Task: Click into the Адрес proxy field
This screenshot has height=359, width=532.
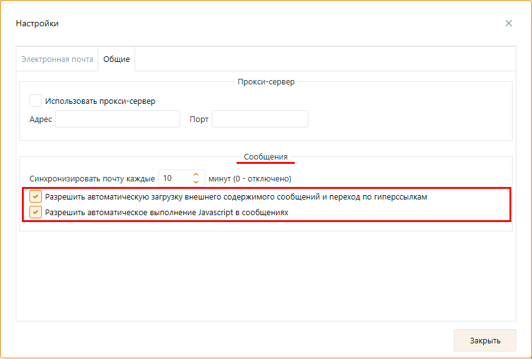Action: tap(118, 119)
